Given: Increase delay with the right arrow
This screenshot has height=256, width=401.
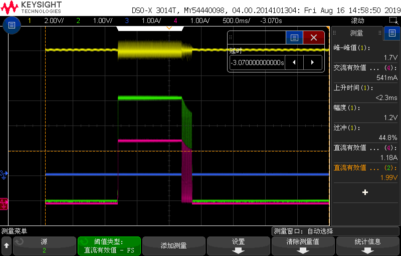Looking at the screenshot, I should tap(312, 62).
